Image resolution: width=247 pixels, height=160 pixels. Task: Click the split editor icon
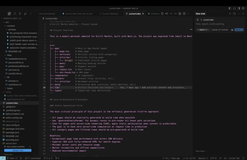184,14
